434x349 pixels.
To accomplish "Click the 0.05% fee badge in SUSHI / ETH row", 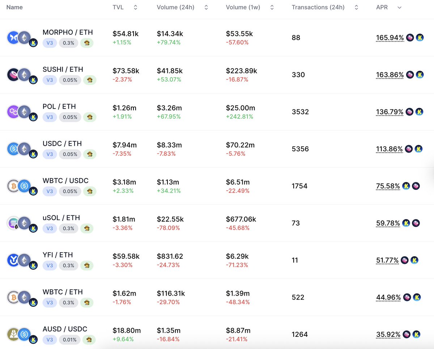I will click(x=70, y=80).
